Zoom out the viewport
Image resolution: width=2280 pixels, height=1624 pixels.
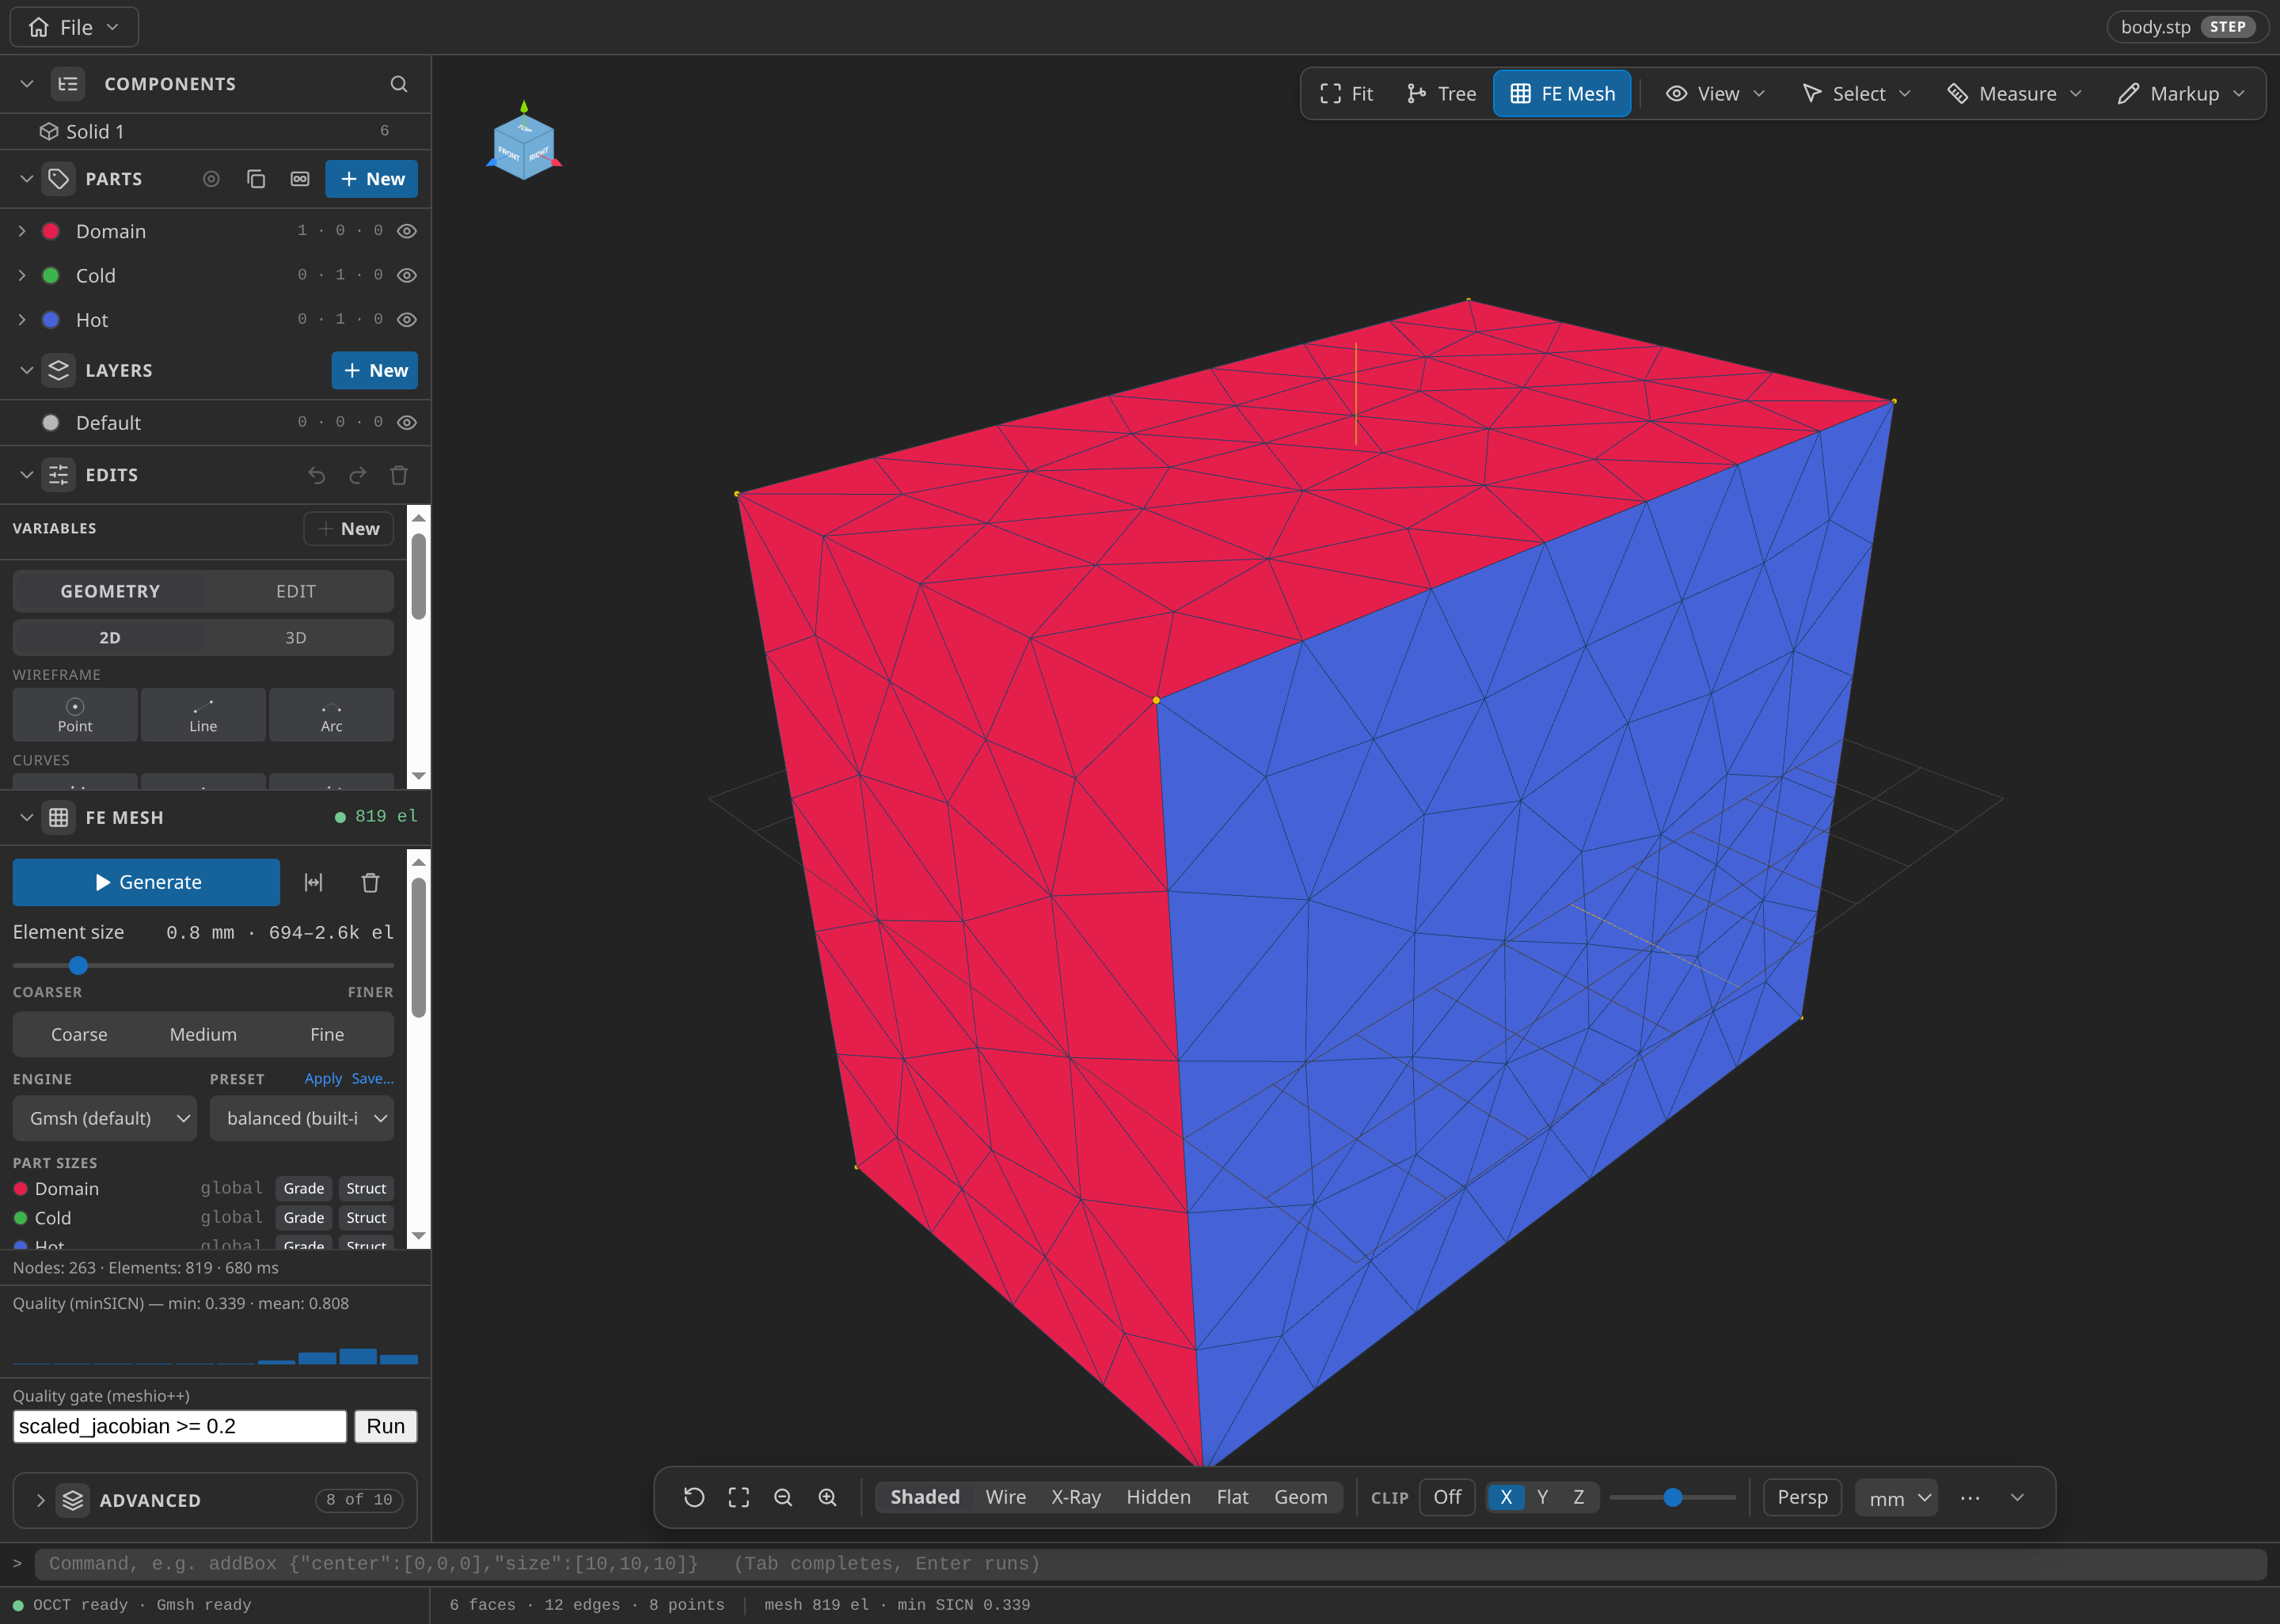tap(783, 1497)
